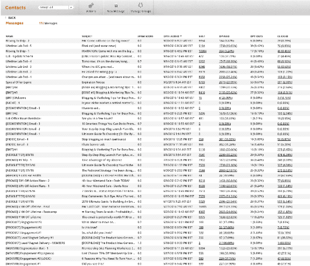Sort messages by the Spam Score column
This screenshot has width=310, height=266.
[x=146, y=36]
